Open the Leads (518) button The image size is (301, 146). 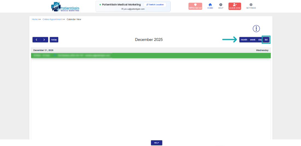(235, 6)
